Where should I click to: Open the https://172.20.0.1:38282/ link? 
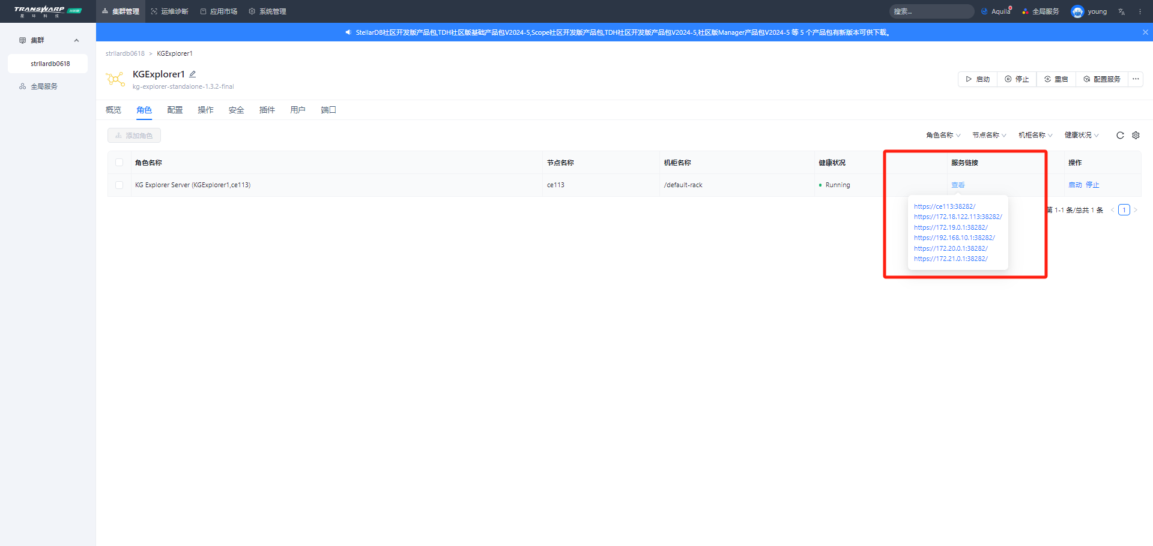(x=951, y=248)
